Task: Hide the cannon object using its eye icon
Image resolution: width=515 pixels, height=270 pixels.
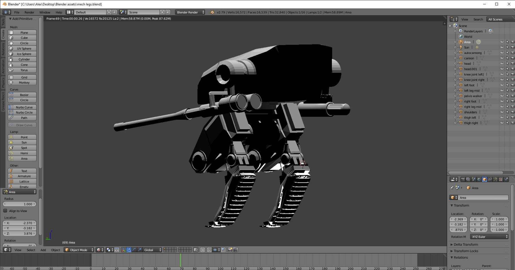Action: click(502, 58)
